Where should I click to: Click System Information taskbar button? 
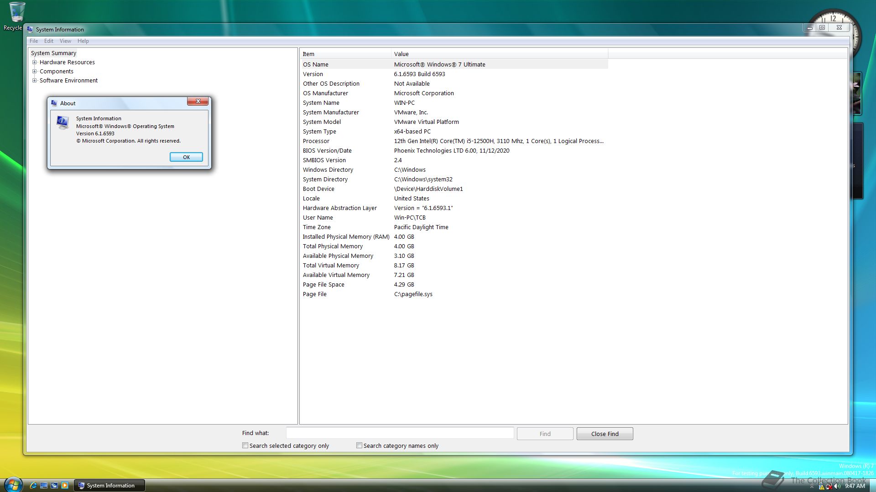pos(109,486)
